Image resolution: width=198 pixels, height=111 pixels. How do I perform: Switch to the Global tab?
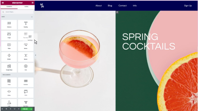click(26, 7)
